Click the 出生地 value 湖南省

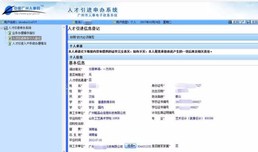[93, 135]
